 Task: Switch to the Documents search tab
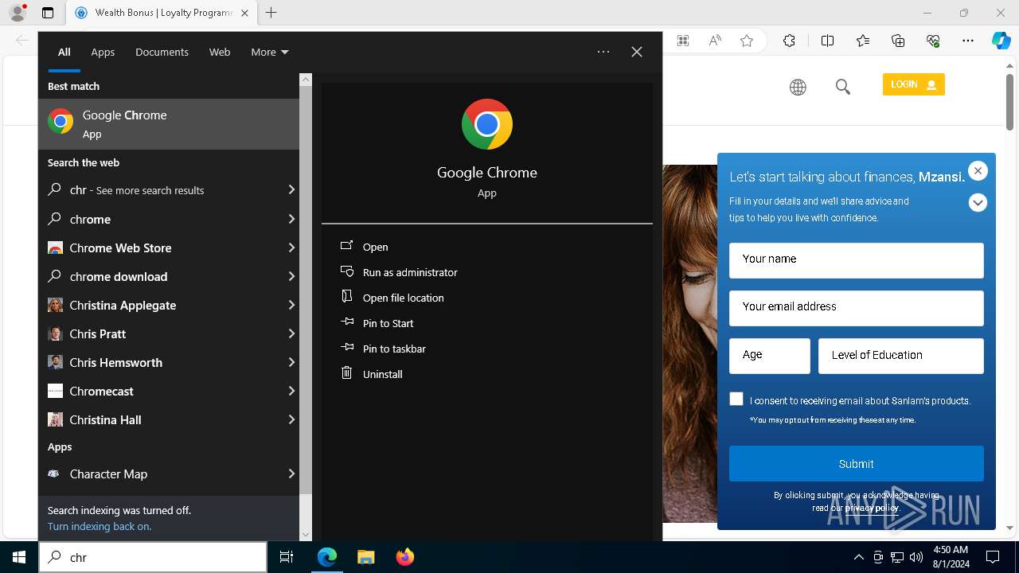pyautogui.click(x=162, y=52)
